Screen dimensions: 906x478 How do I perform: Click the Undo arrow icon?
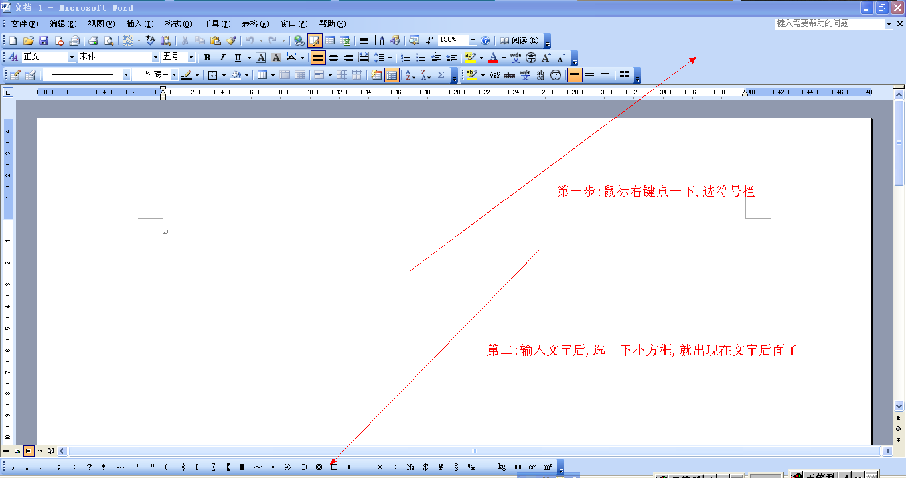249,40
